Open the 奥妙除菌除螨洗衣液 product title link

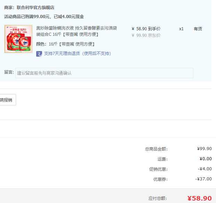pyautogui.click(x=77, y=31)
